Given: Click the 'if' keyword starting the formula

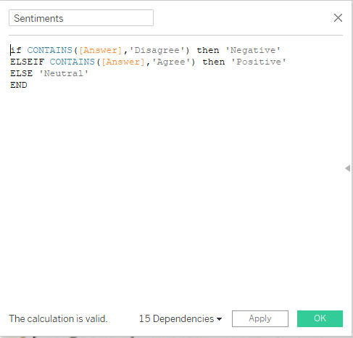Looking at the screenshot, I should click(x=16, y=50).
